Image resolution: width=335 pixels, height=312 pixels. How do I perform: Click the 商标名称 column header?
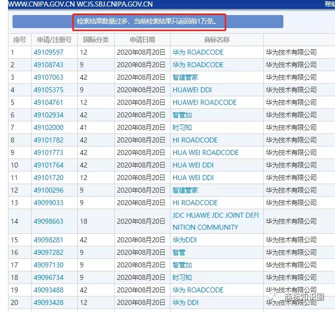[217, 40]
